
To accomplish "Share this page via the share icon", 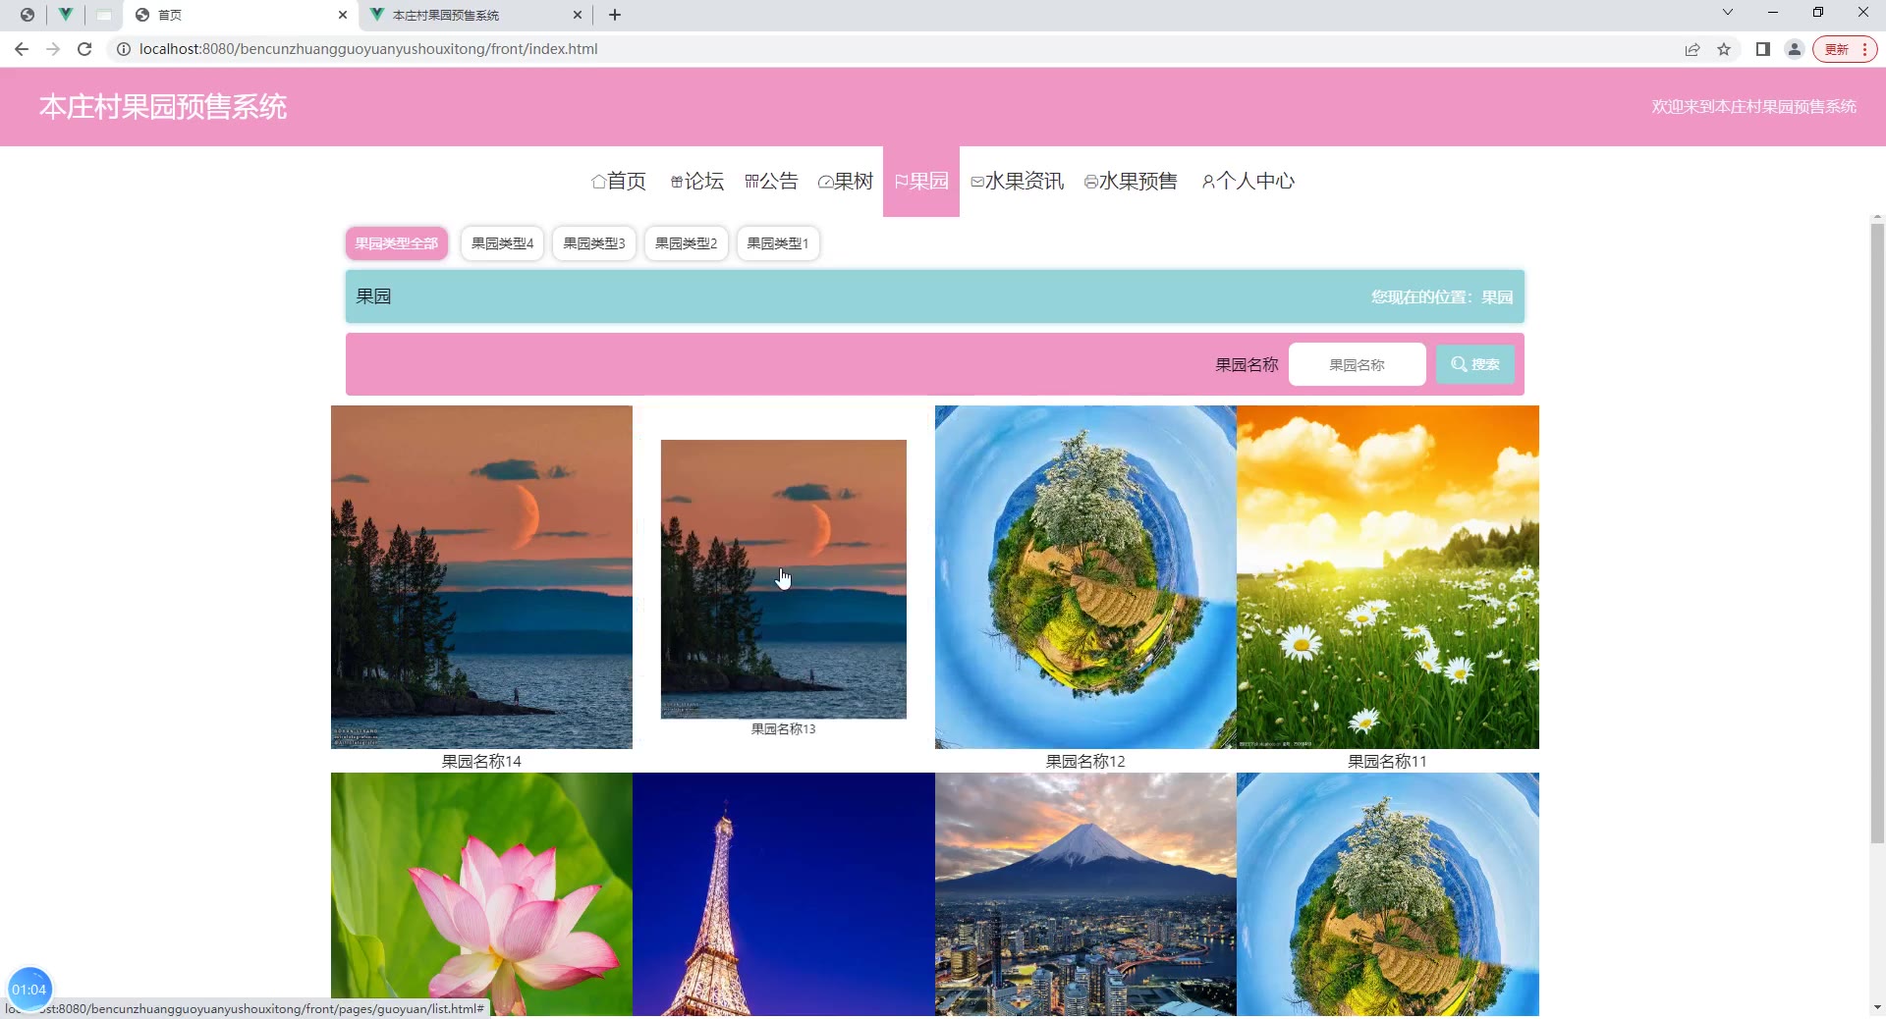I will [x=1692, y=49].
